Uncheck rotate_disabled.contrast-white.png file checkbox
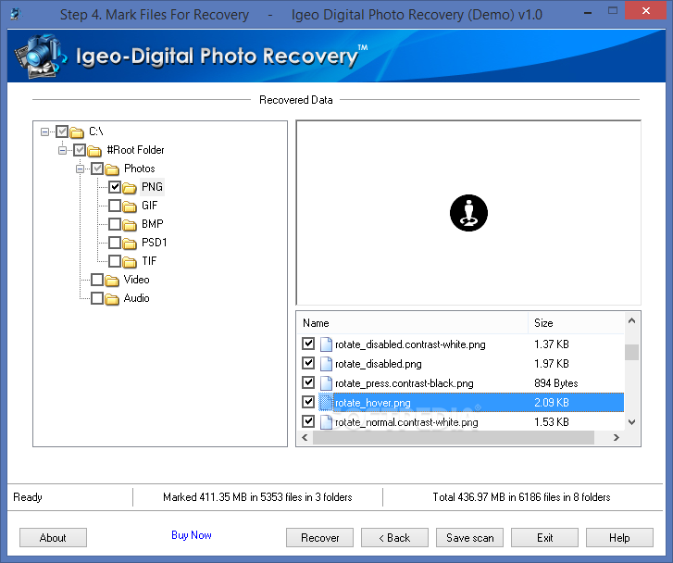 (308, 344)
